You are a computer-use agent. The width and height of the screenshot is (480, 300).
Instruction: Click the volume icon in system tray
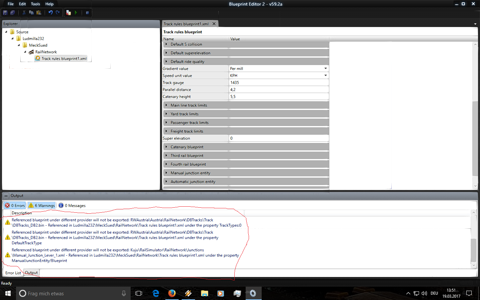tap(424, 293)
